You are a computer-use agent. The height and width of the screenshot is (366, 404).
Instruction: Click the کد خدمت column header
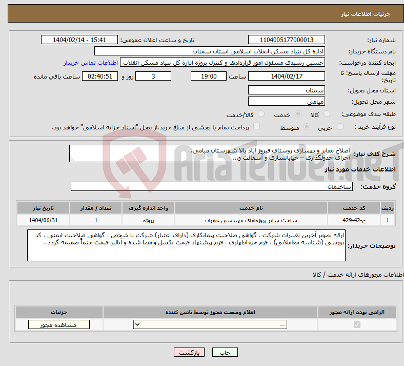tap(354, 208)
